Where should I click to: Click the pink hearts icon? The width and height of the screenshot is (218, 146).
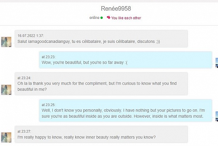coord(108,18)
